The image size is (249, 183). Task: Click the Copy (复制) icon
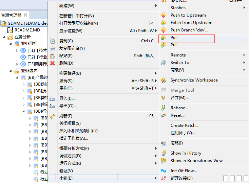point(52,41)
